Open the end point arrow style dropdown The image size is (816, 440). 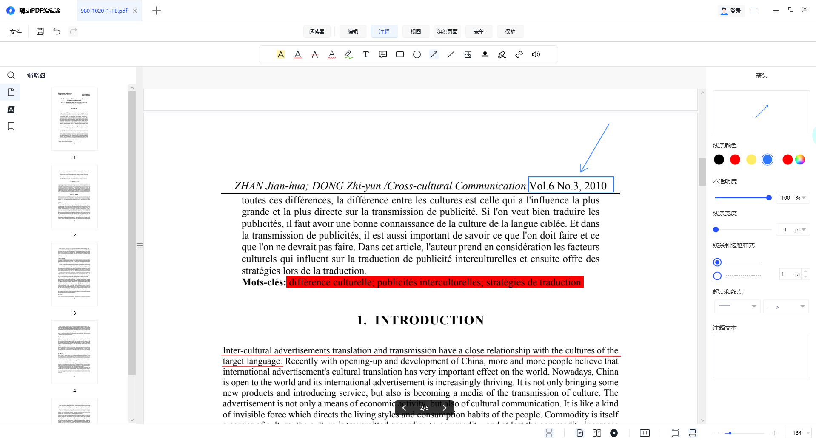[786, 306]
